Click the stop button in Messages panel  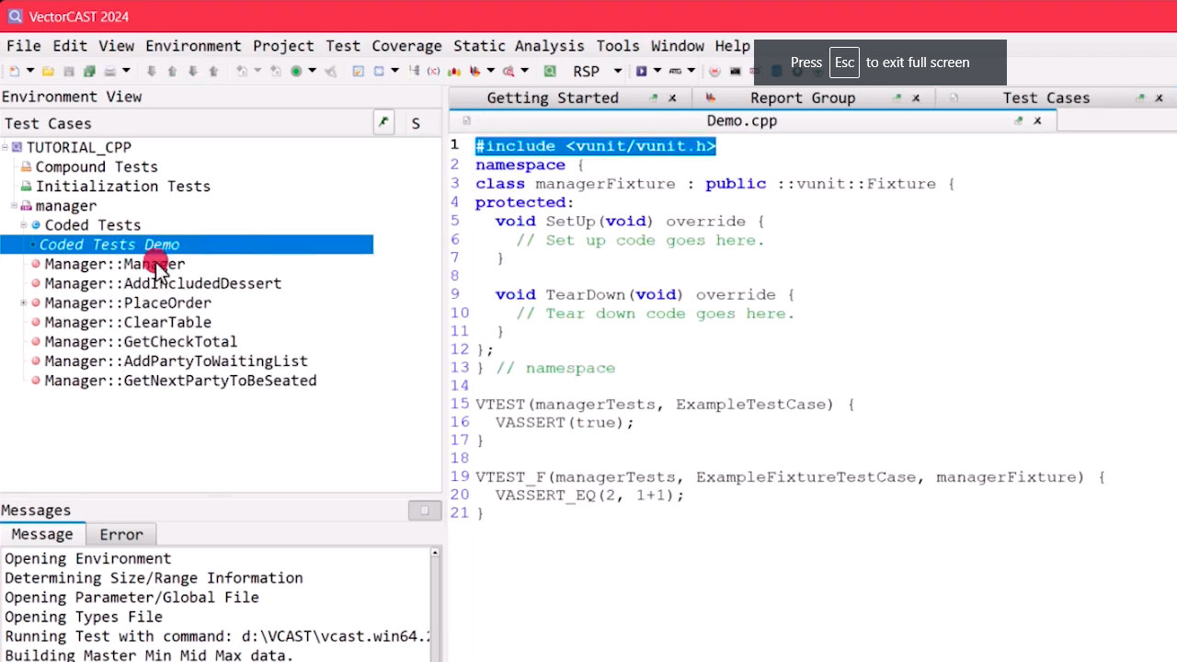point(424,511)
